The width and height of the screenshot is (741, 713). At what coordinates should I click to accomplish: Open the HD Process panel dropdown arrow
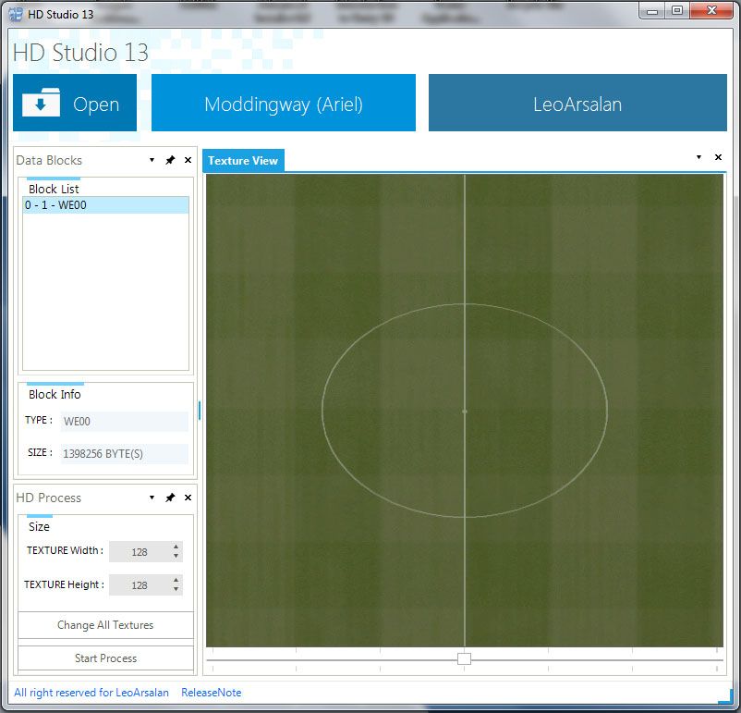[152, 498]
